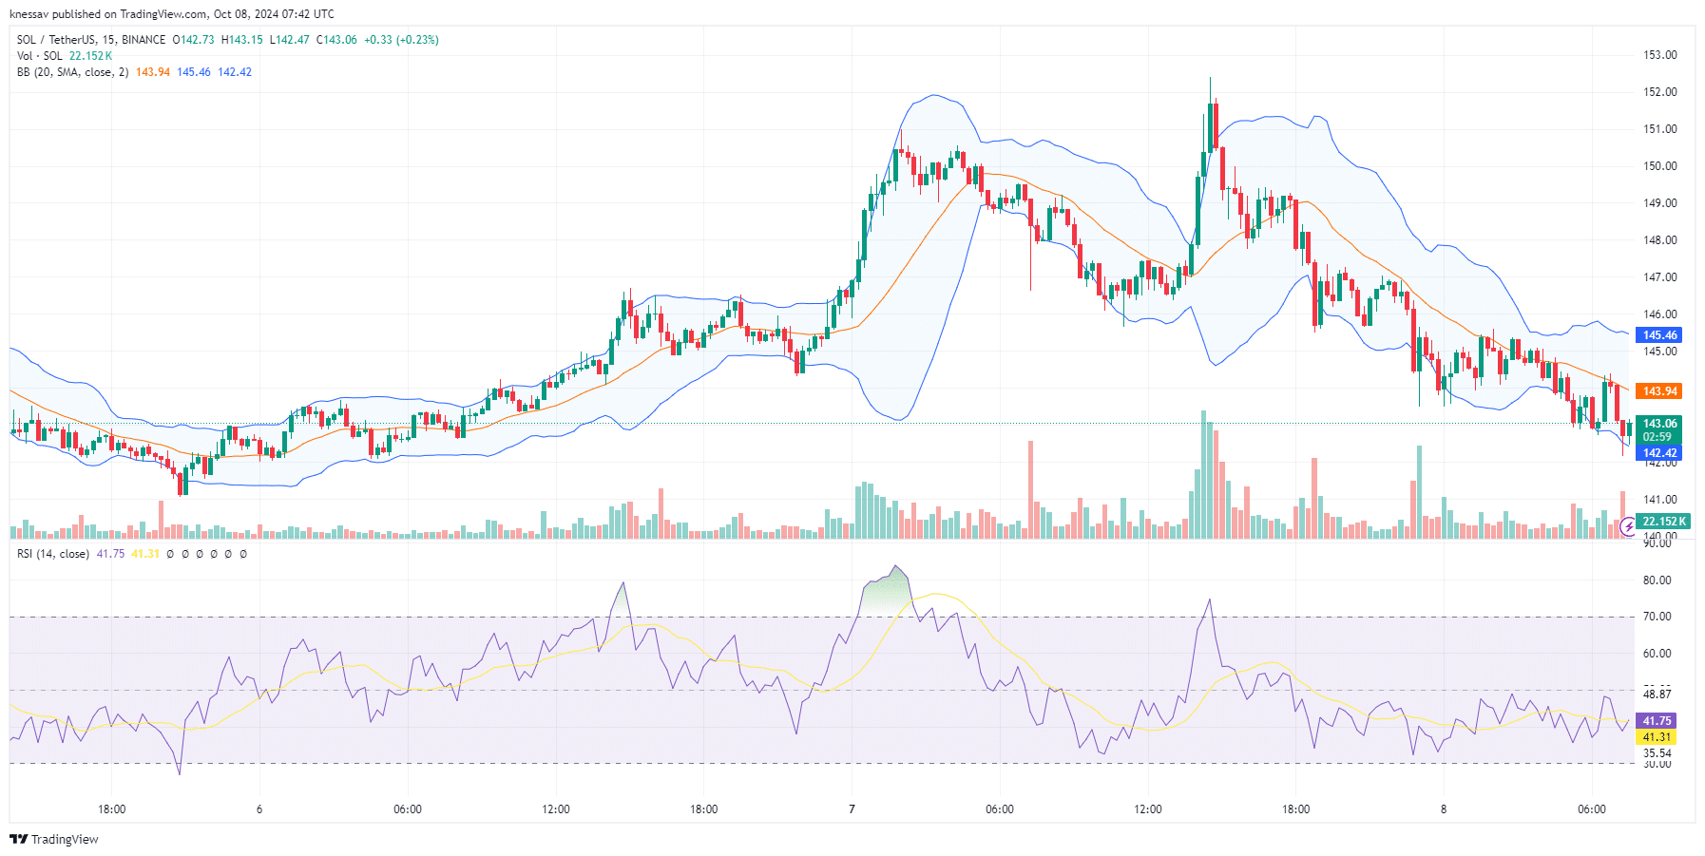Click the BB (20, SMA, close, 2) legend
Image resolution: width=1705 pixels, height=856 pixels.
click(x=72, y=72)
